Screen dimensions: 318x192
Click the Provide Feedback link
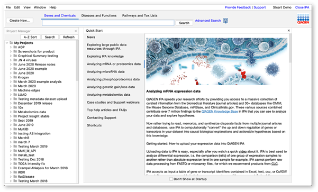238,7
